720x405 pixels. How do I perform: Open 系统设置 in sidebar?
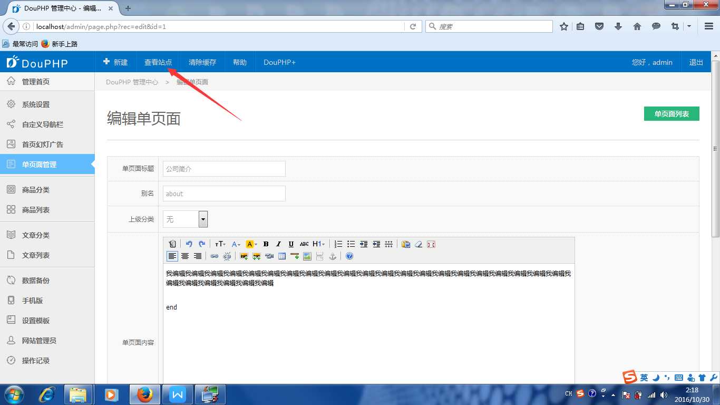[47, 104]
